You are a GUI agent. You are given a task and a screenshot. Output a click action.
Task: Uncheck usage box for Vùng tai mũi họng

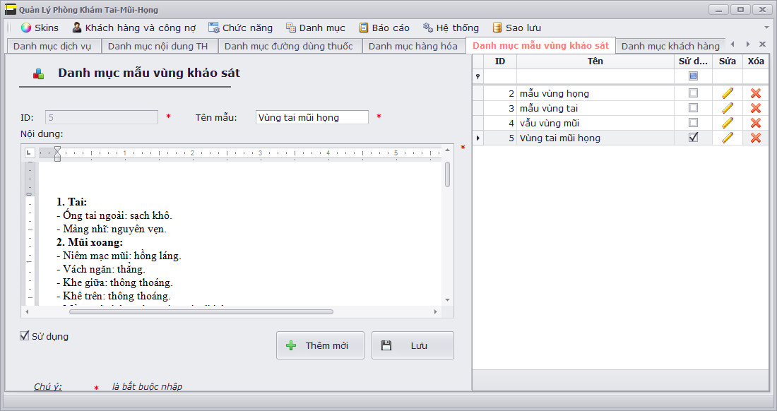(x=693, y=138)
